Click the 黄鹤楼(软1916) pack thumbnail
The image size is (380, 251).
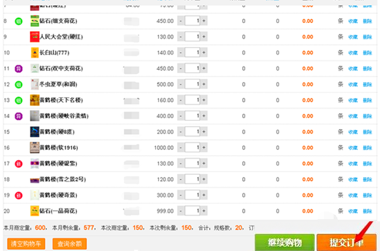coord(34,147)
